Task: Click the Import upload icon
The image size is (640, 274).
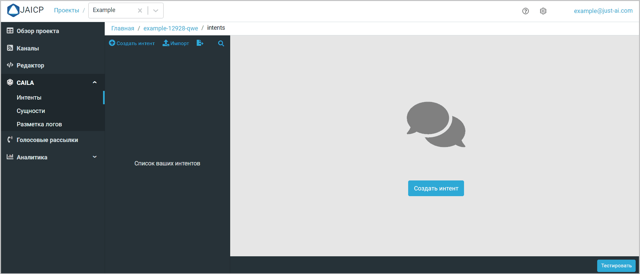Action: pos(166,43)
